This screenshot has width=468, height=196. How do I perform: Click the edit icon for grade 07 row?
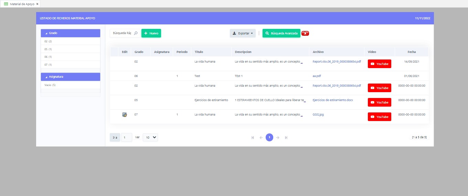click(x=125, y=115)
